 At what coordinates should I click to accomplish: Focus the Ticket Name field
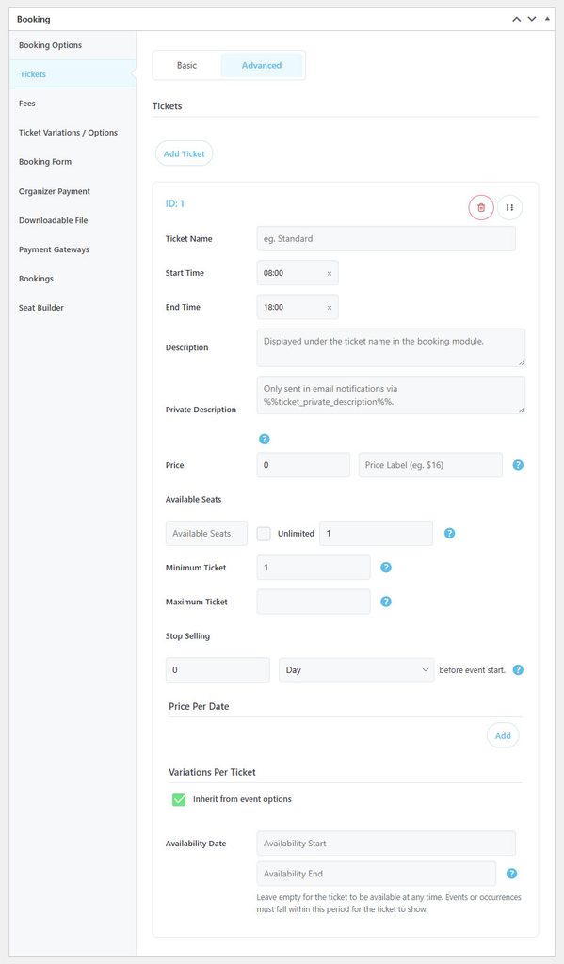click(x=386, y=238)
